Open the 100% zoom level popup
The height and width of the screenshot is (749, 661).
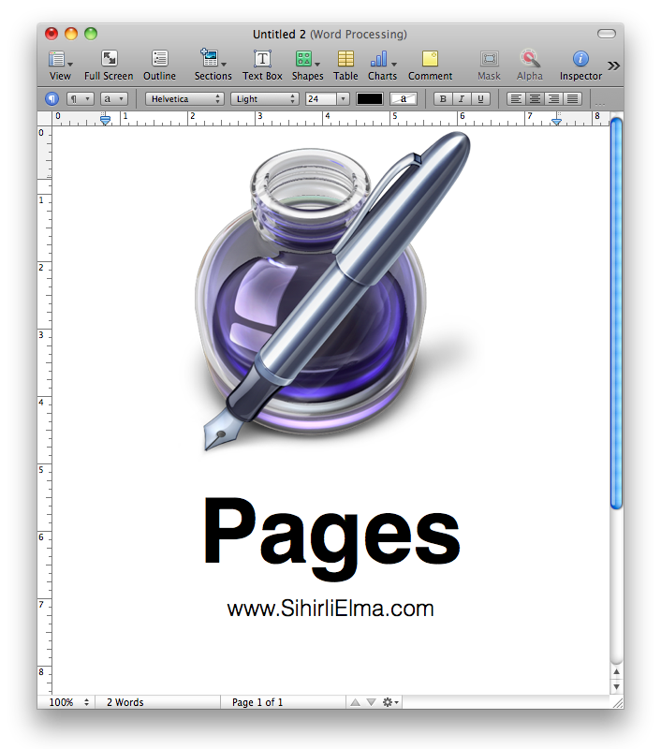tap(71, 701)
